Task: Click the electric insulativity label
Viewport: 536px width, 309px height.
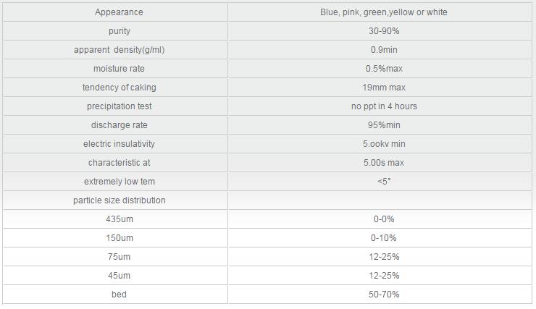Action: [119, 144]
